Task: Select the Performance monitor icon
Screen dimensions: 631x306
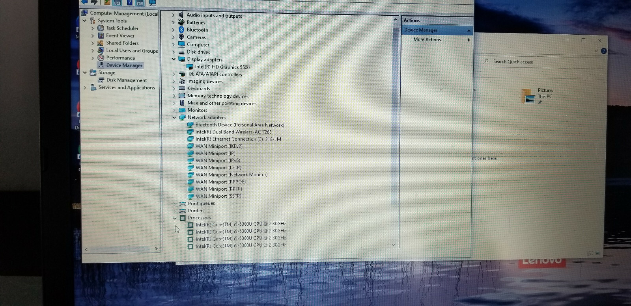Action: point(101,57)
